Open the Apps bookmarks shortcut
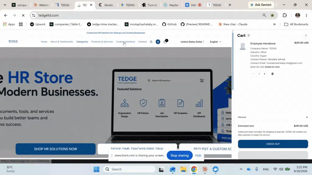 tap(9, 24)
